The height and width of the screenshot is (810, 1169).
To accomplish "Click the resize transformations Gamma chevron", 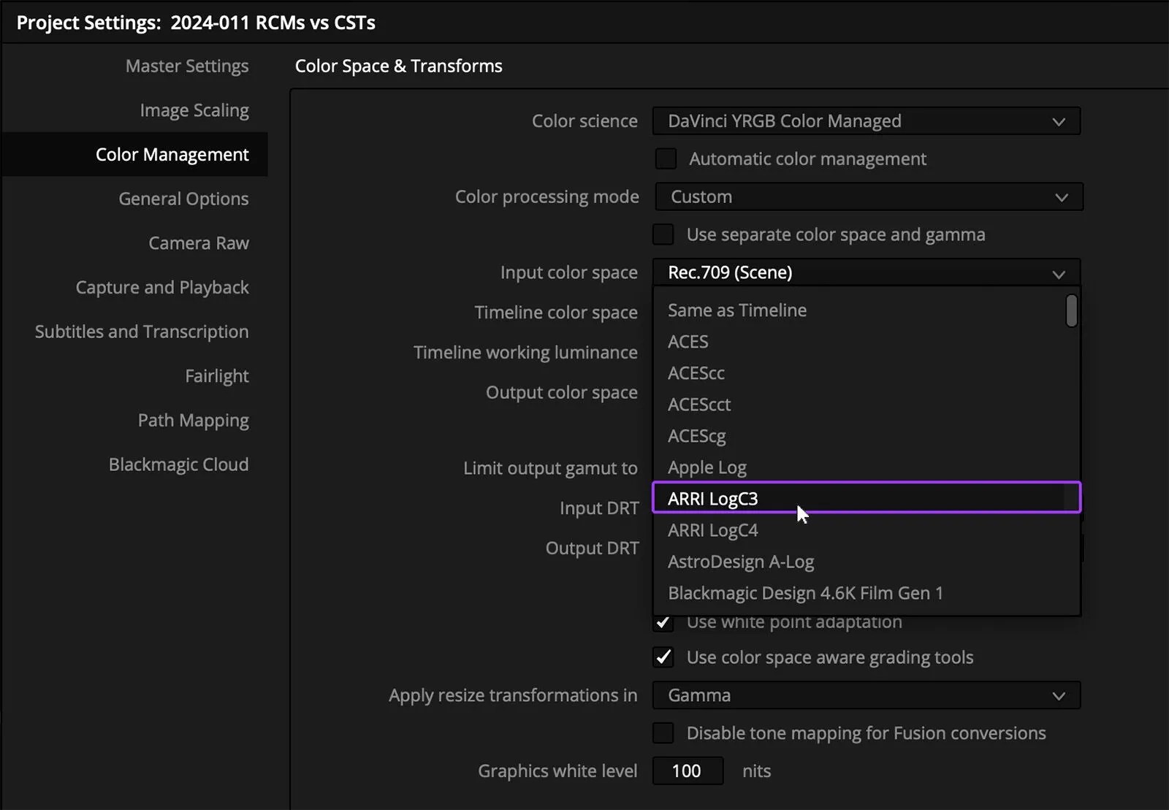I will pyautogui.click(x=1059, y=696).
